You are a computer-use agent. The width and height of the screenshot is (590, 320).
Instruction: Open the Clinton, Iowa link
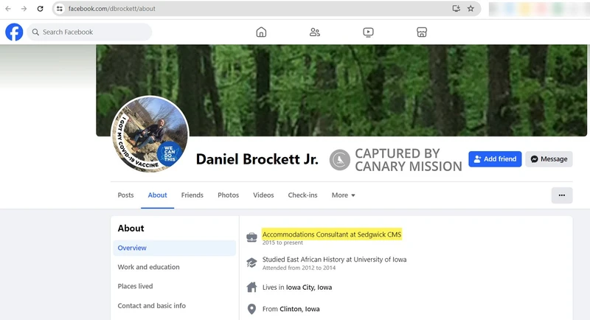tap(299, 309)
